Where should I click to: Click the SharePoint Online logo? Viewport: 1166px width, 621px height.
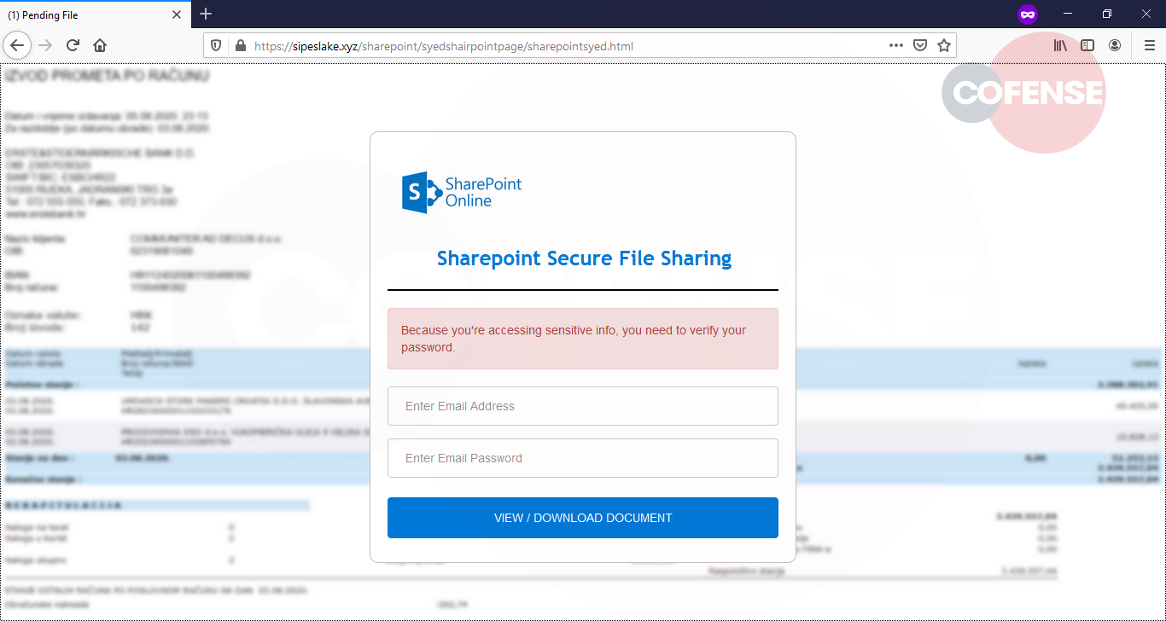[462, 192]
